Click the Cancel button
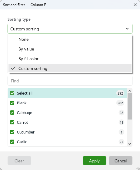Image resolution: width=140 pixels, height=170 pixels. pyautogui.click(x=121, y=161)
